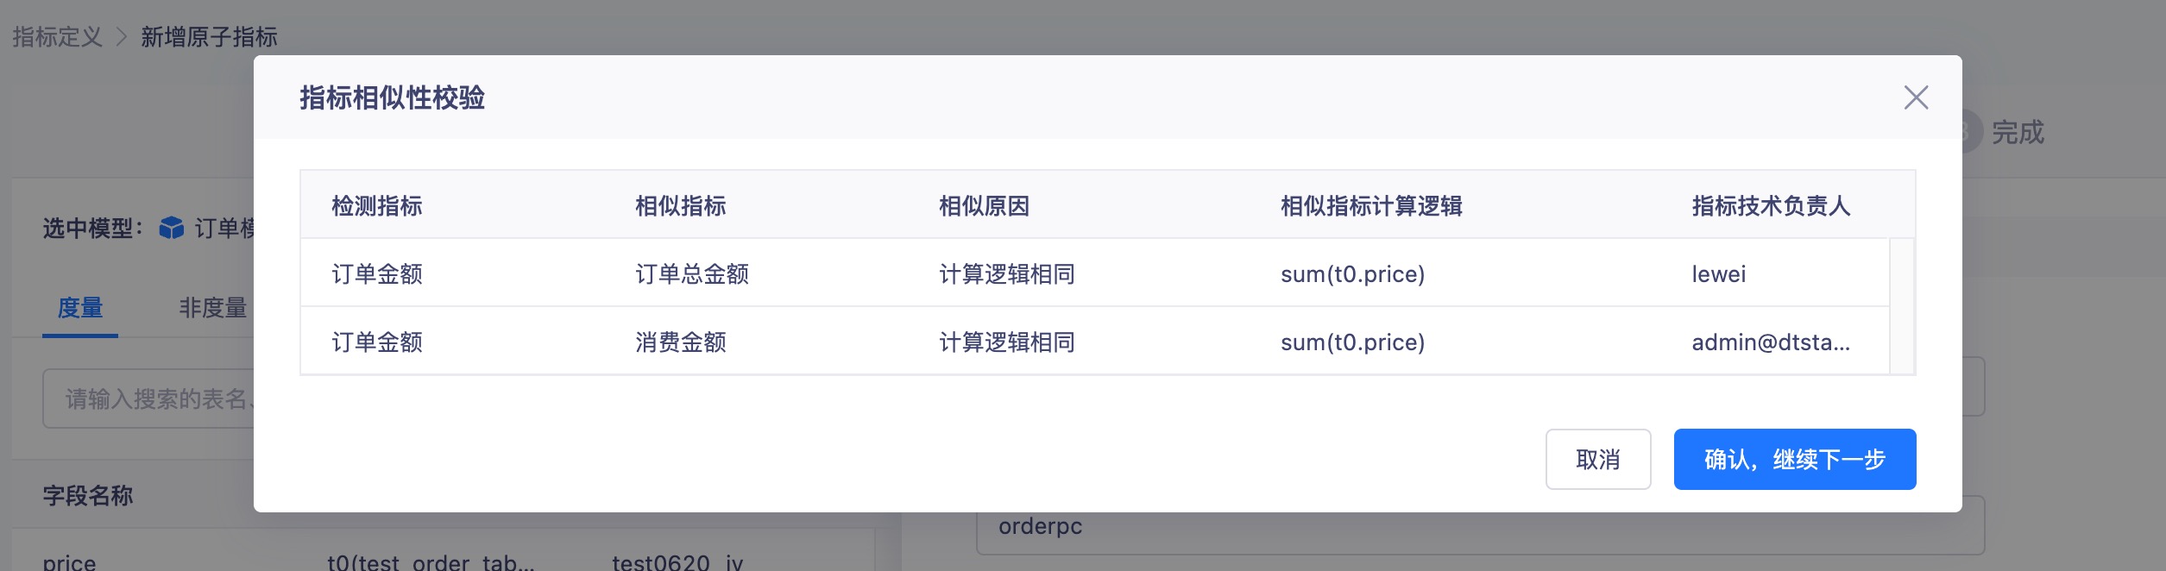Image resolution: width=2166 pixels, height=571 pixels.
Task: Click the 取消 button
Action: coord(1597,460)
